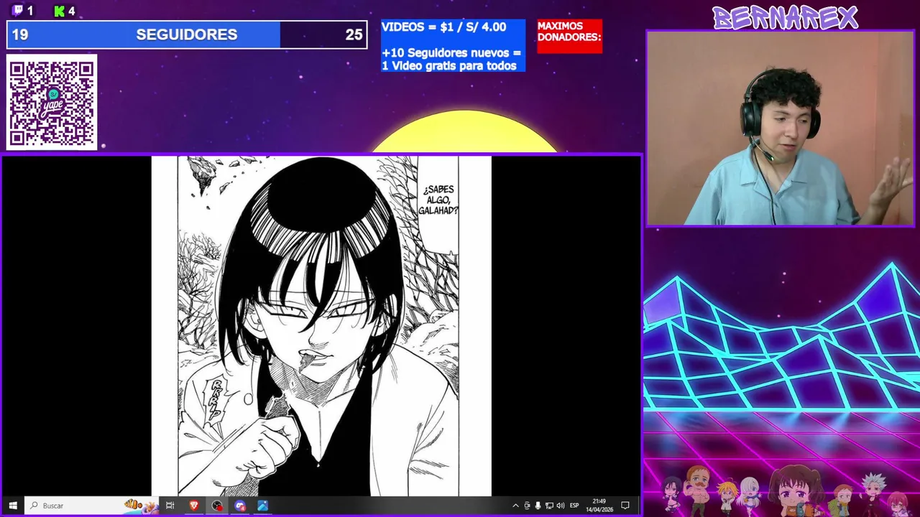Open Task View from the taskbar
The width and height of the screenshot is (920, 517).
pyautogui.click(x=170, y=506)
